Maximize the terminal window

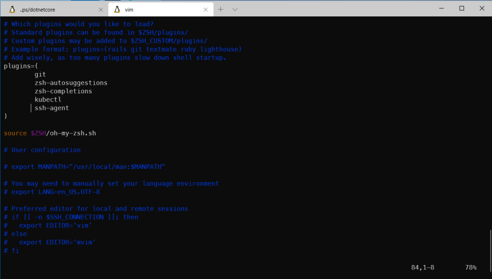pyautogui.click(x=461, y=8)
